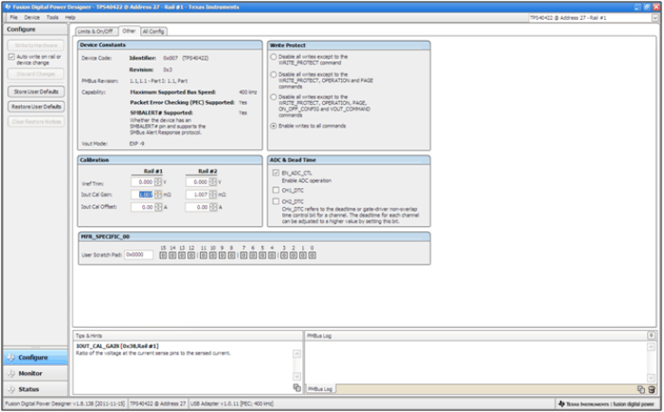This screenshot has height=412, width=664.
Task: Open the Help menu
Action: tap(71, 17)
